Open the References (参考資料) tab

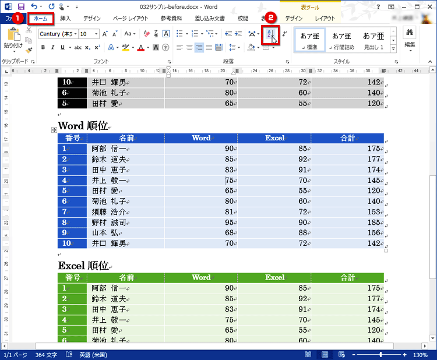pos(171,19)
